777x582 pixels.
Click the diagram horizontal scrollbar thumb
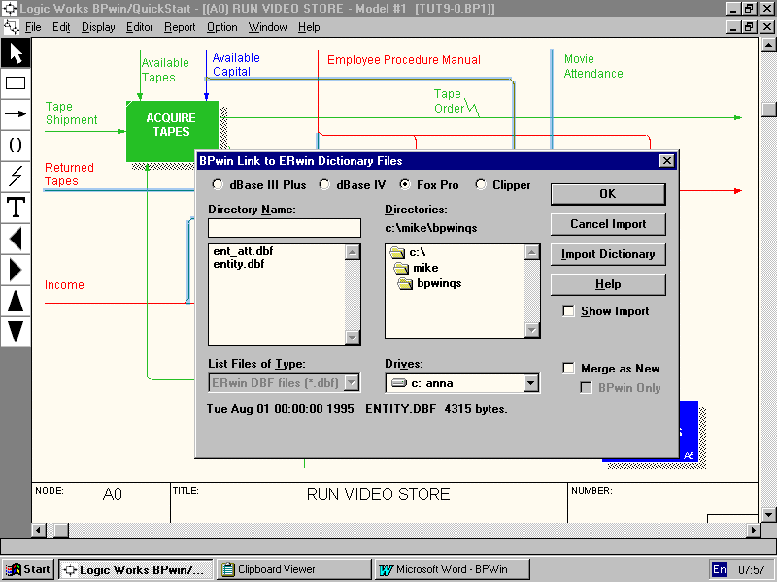click(61, 530)
